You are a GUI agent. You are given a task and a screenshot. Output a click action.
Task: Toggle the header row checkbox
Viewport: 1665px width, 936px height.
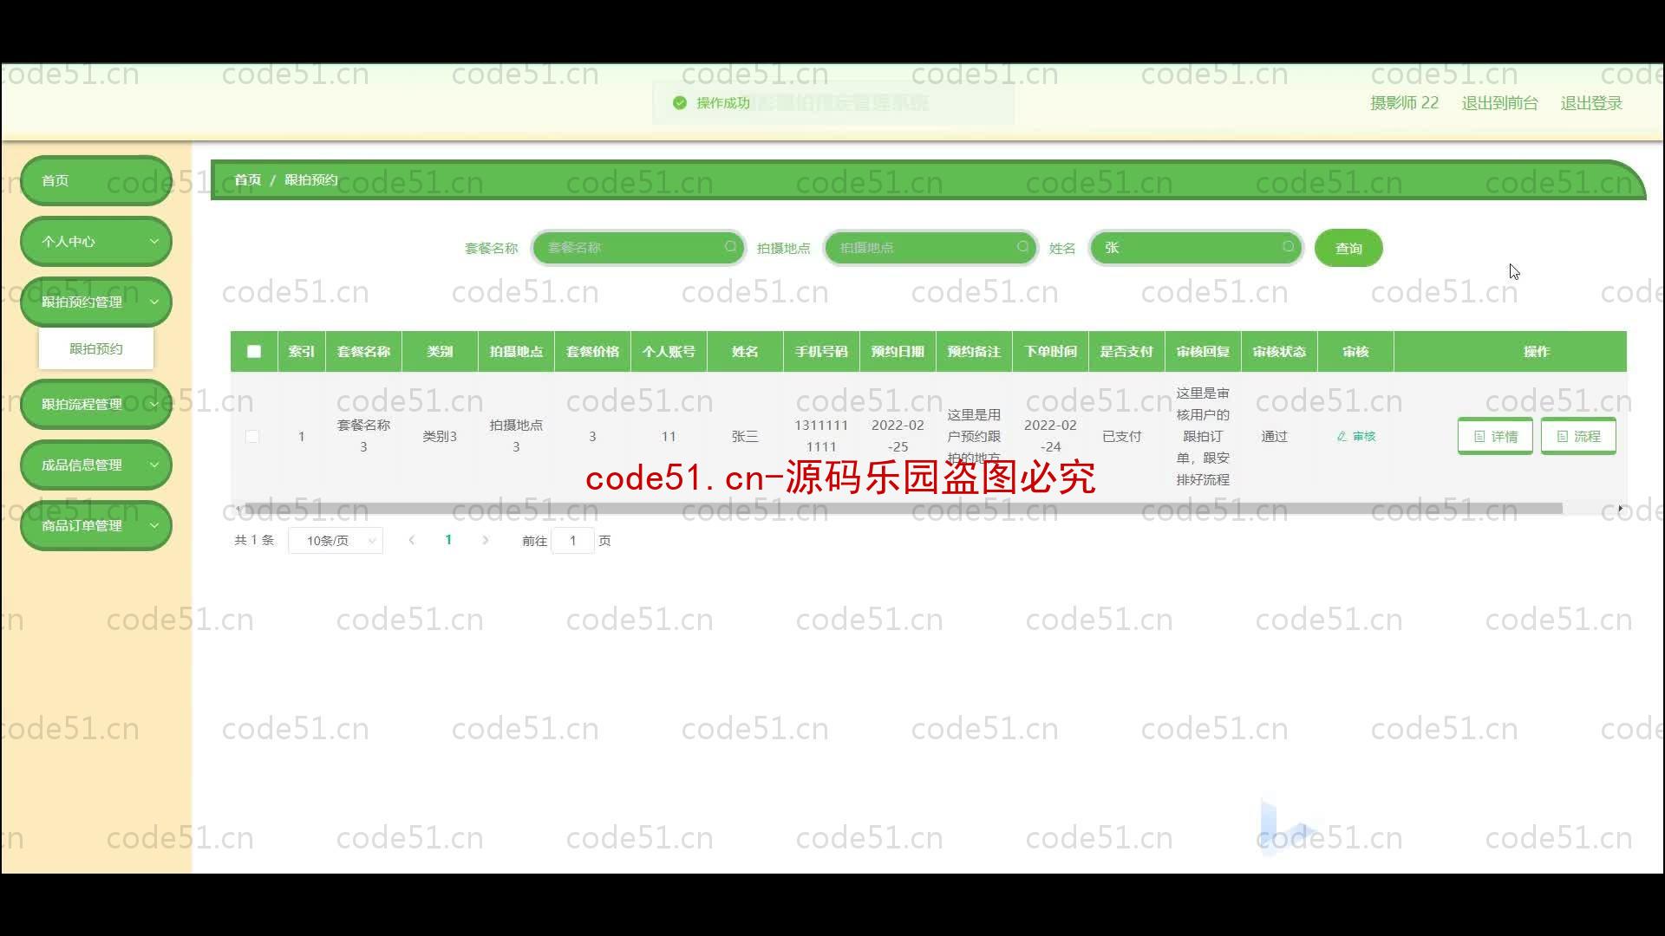coord(254,351)
